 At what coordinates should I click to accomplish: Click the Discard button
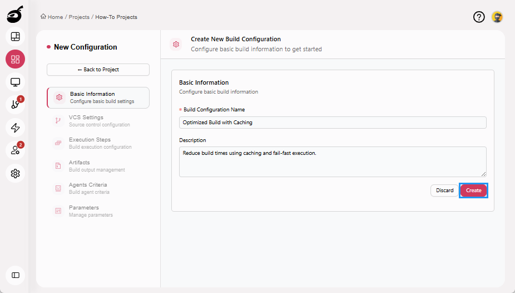pos(445,191)
